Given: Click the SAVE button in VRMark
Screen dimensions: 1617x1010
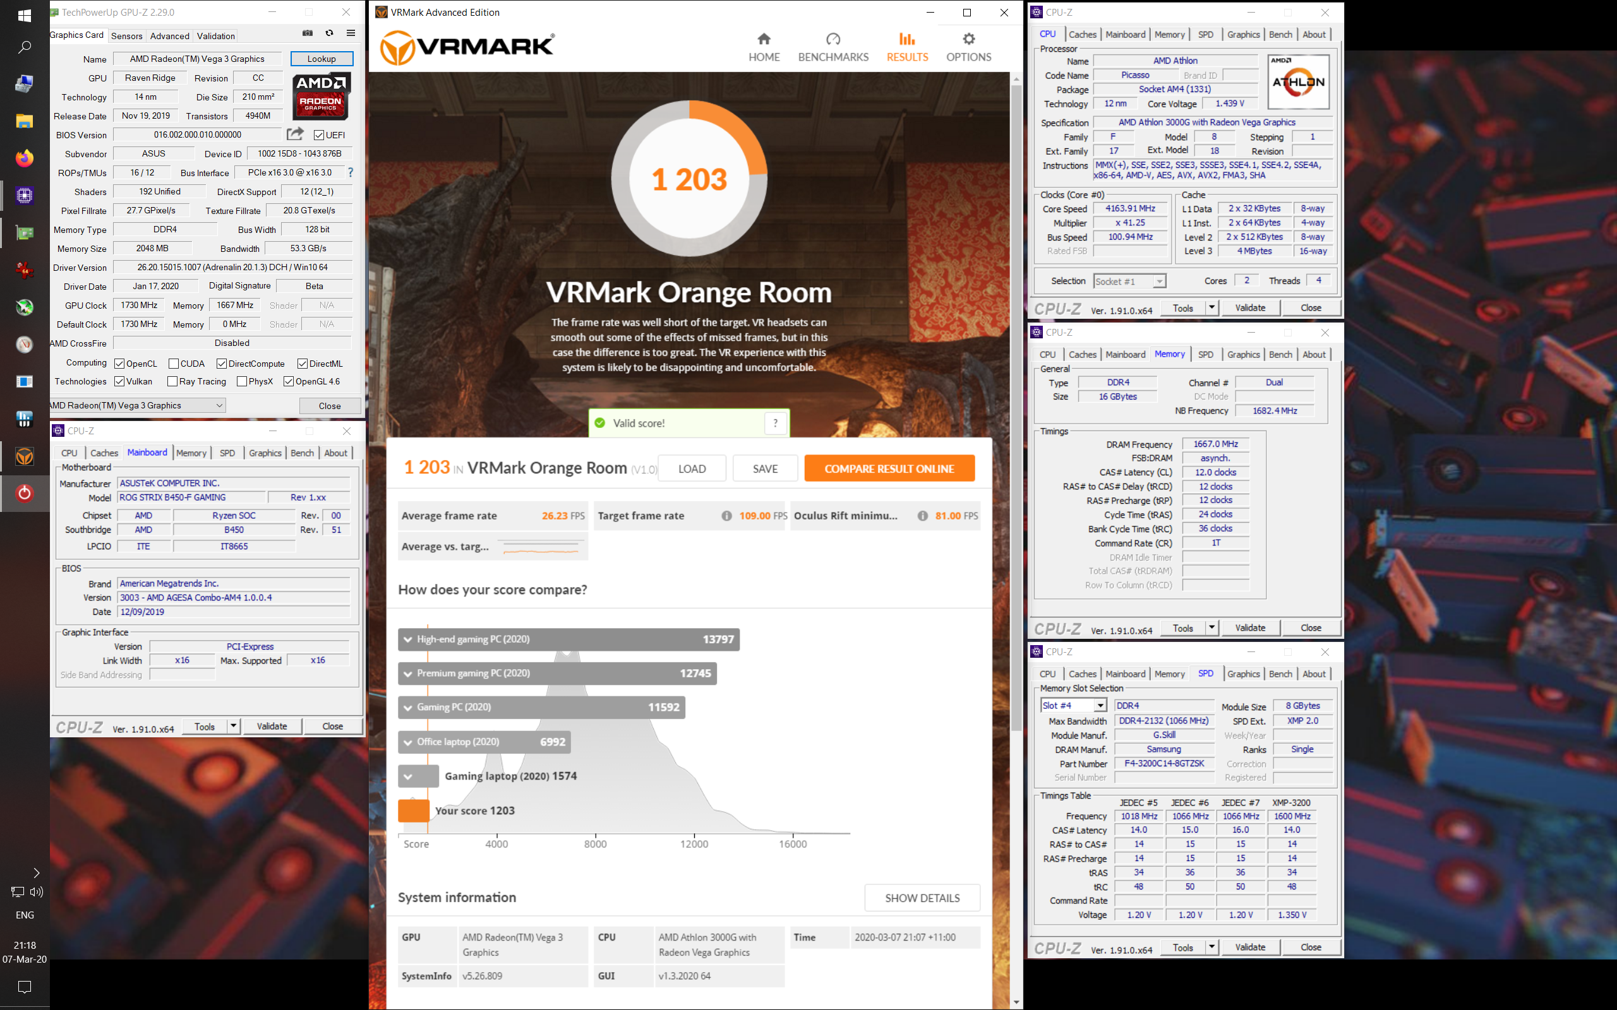Looking at the screenshot, I should [765, 468].
